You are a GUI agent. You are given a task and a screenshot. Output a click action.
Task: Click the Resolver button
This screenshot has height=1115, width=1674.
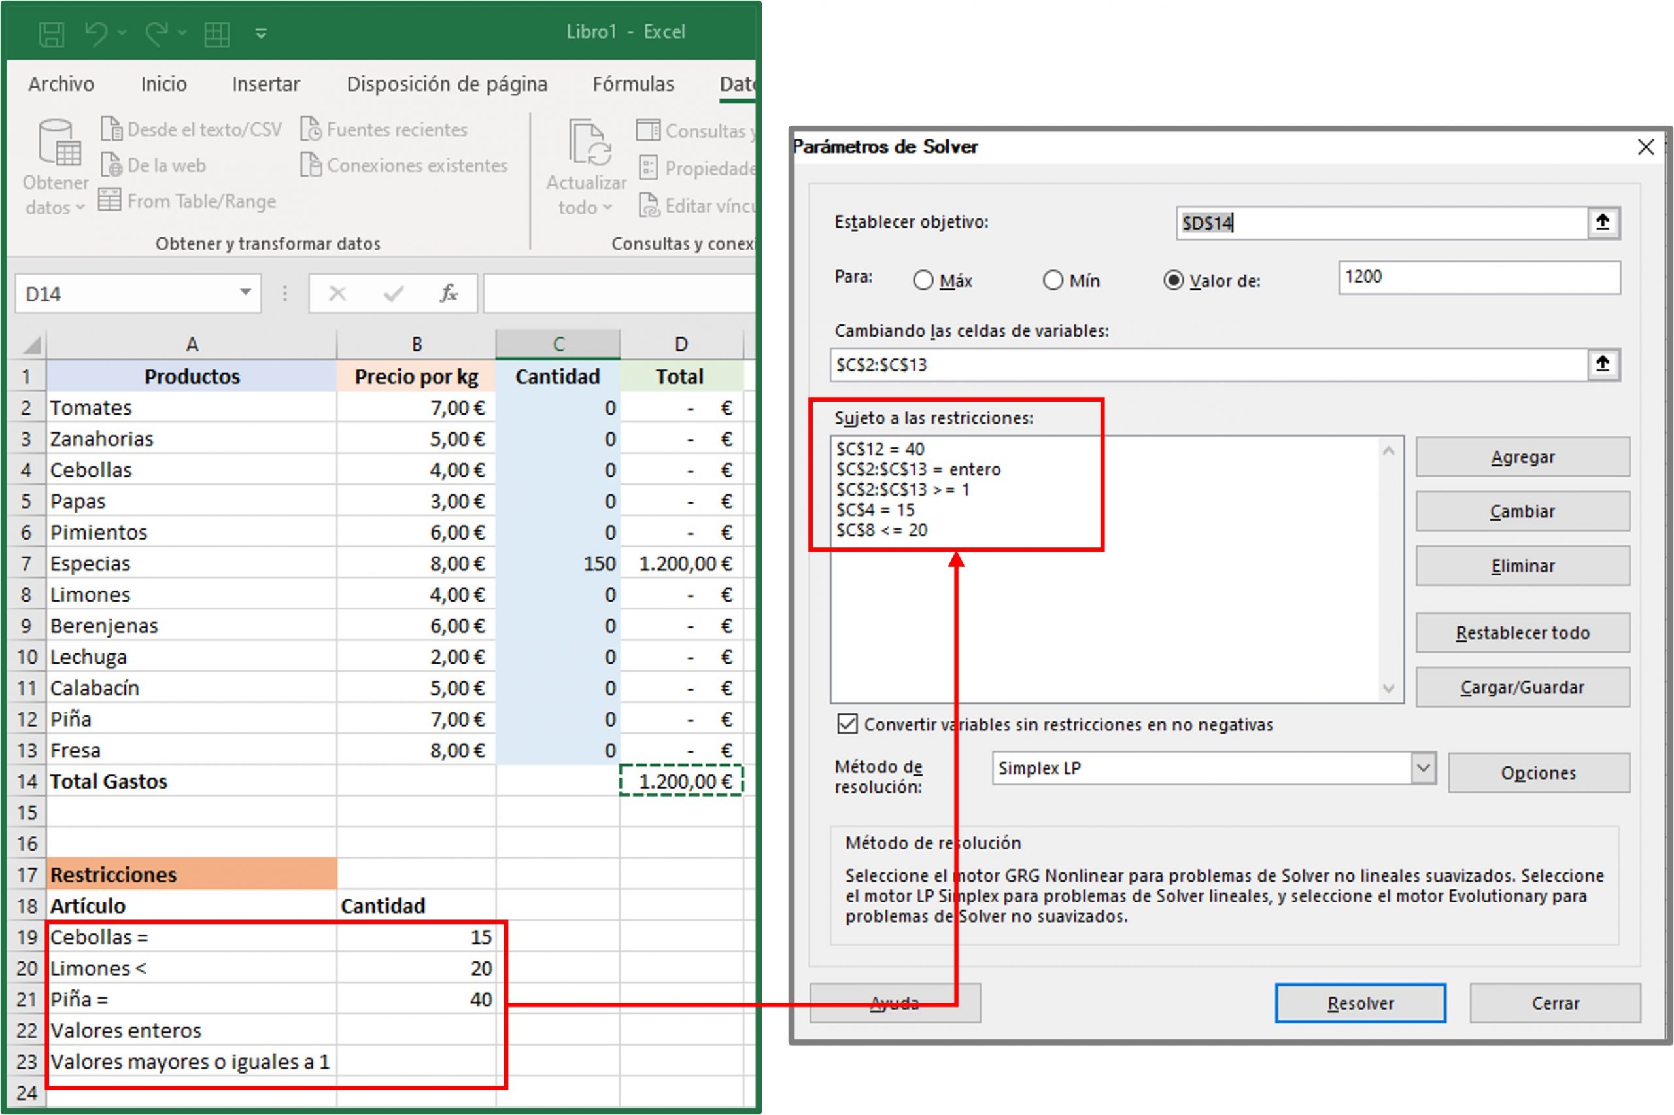coord(1360,1003)
